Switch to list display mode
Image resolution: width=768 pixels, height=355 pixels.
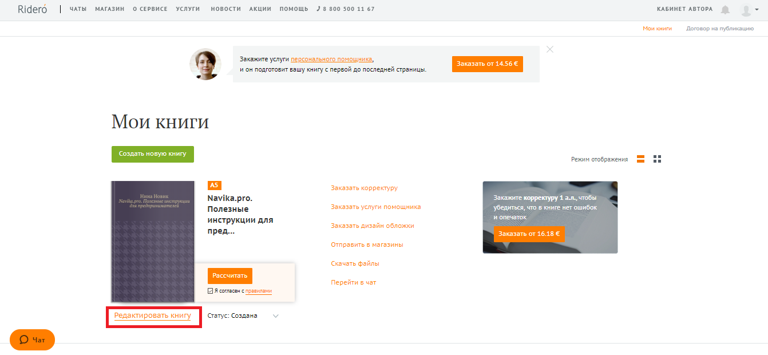point(641,159)
